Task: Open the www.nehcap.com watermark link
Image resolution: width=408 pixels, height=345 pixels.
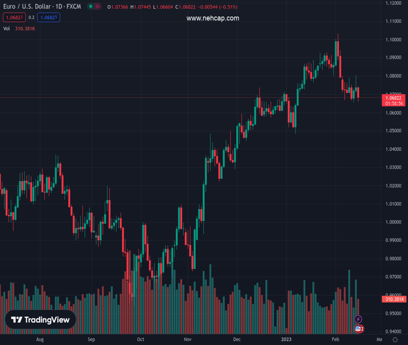Action: click(213, 18)
